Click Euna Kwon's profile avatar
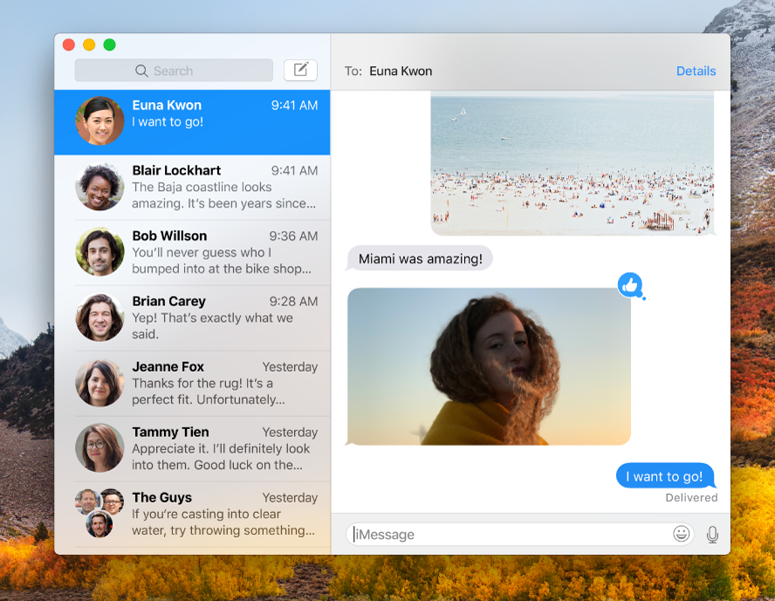The width and height of the screenshot is (775, 601). pyautogui.click(x=99, y=121)
